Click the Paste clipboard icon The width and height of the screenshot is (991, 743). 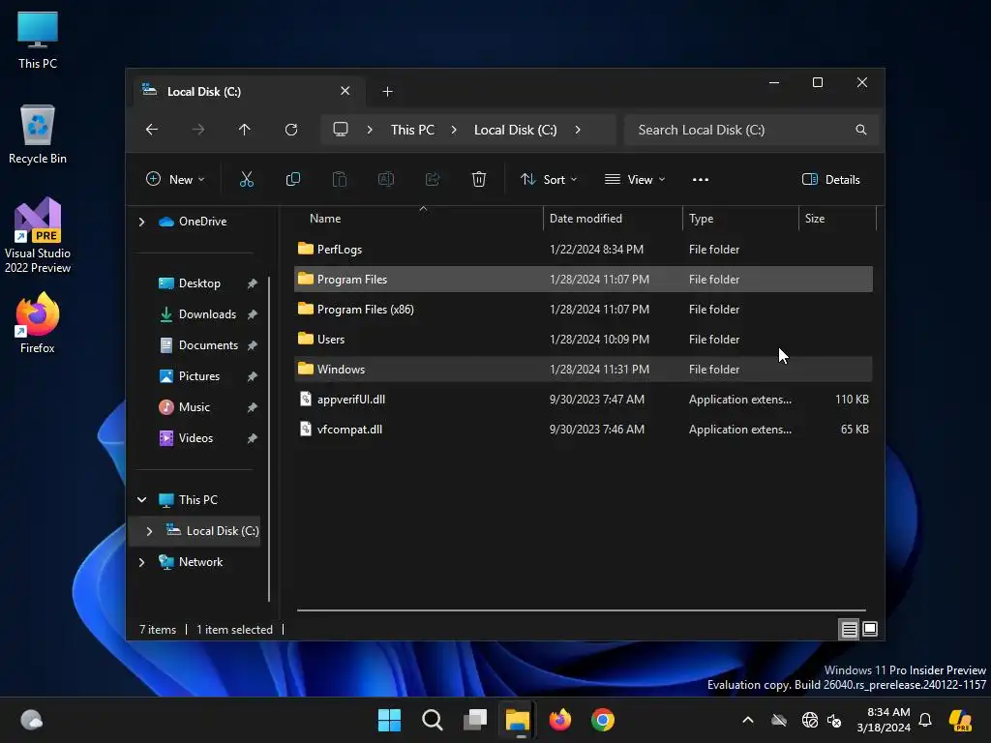tap(340, 179)
